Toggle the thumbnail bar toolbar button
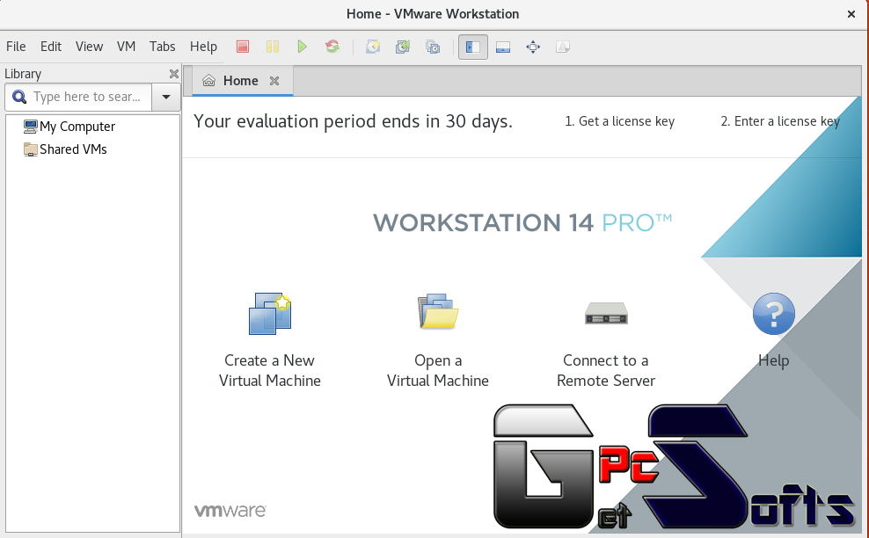This screenshot has width=869, height=538. point(503,47)
